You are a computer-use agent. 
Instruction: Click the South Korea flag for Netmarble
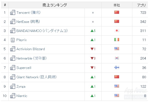click(117, 58)
